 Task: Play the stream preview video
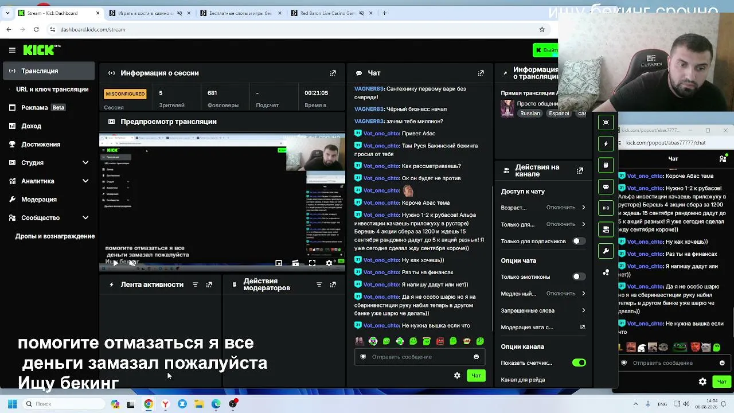tap(115, 263)
